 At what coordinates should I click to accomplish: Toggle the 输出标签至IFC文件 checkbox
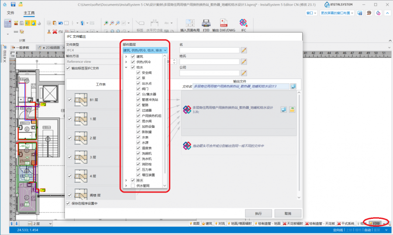coord(68,68)
